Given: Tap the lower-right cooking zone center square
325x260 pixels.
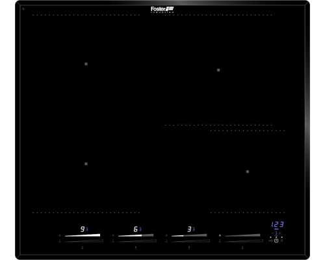Looking at the screenshot, I should pos(248,172).
